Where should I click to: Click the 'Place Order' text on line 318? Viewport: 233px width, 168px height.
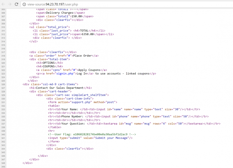click(83, 56)
